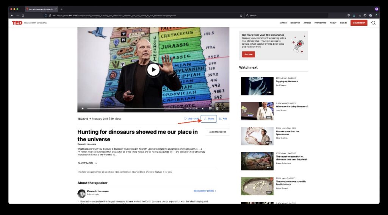Open video settings gear icon
Screen dimensions: 388x215
coord(217,109)
